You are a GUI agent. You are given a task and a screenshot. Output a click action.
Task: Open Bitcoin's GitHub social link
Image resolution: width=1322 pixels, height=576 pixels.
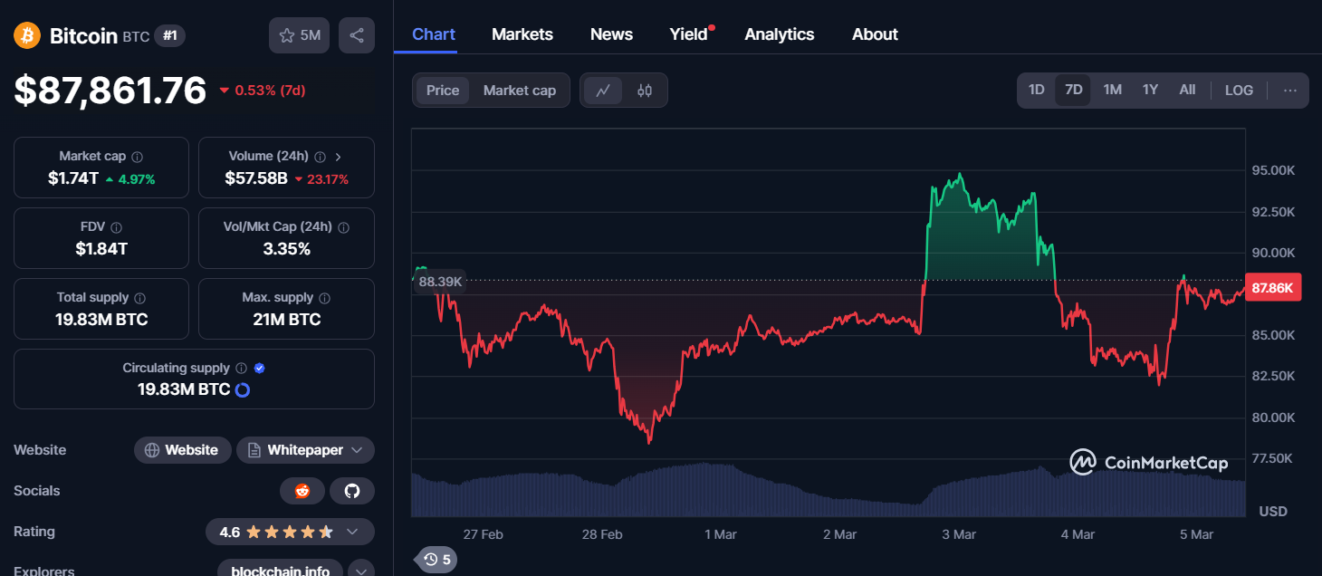pyautogui.click(x=352, y=491)
